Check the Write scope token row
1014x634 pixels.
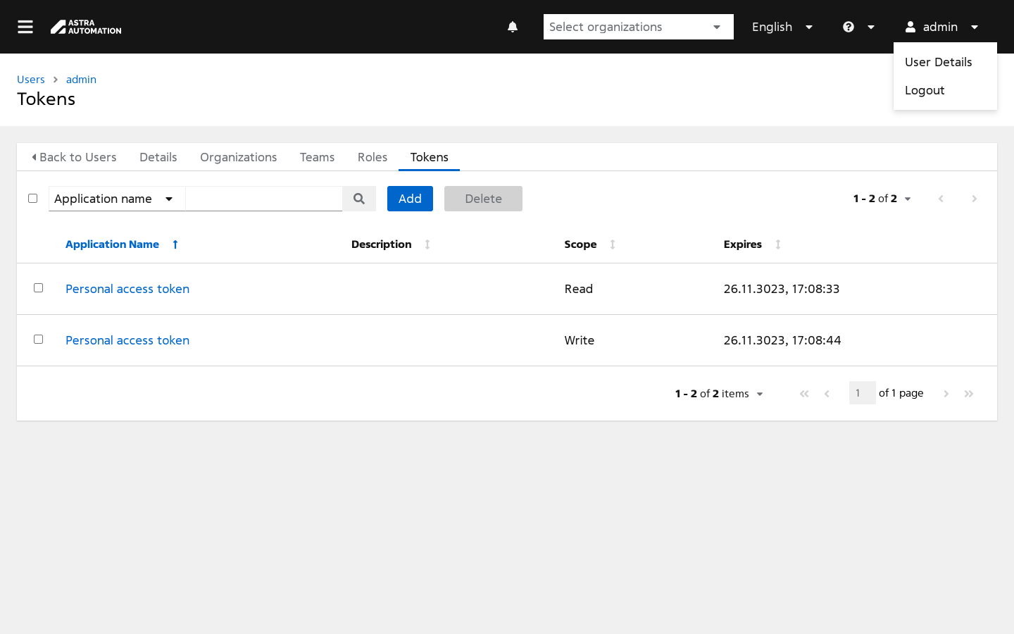click(x=39, y=340)
